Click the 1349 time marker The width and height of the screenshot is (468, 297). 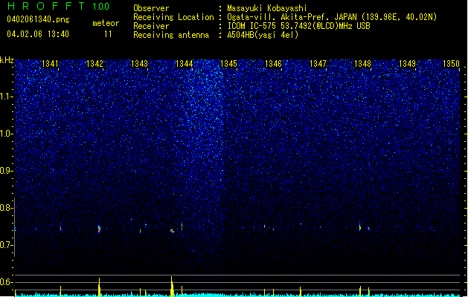tap(408, 64)
